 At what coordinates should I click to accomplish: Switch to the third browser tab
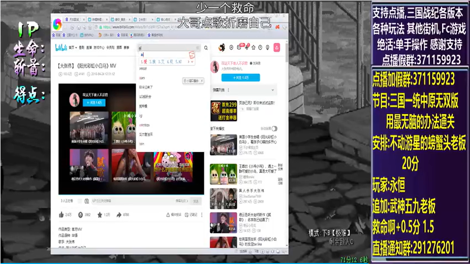120,19
